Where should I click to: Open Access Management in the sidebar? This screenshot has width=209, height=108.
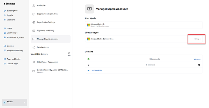tap(16, 38)
